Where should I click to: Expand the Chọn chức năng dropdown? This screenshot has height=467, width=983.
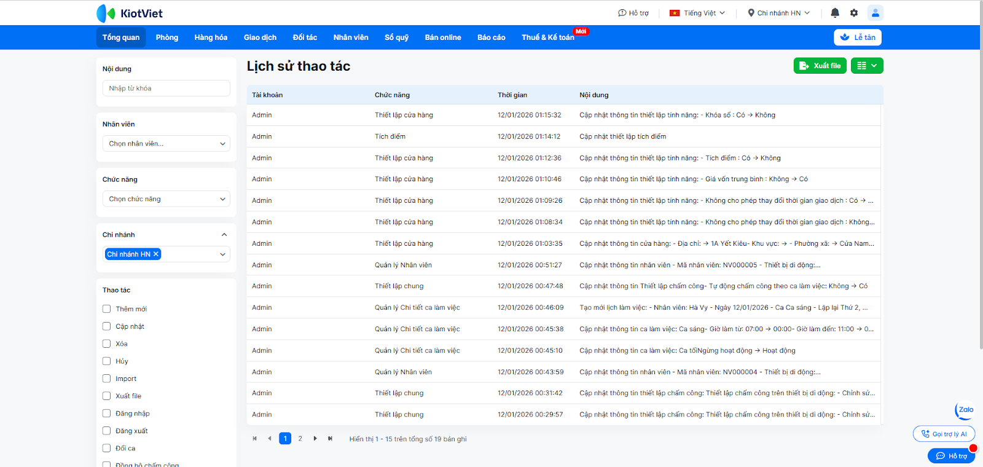166,199
